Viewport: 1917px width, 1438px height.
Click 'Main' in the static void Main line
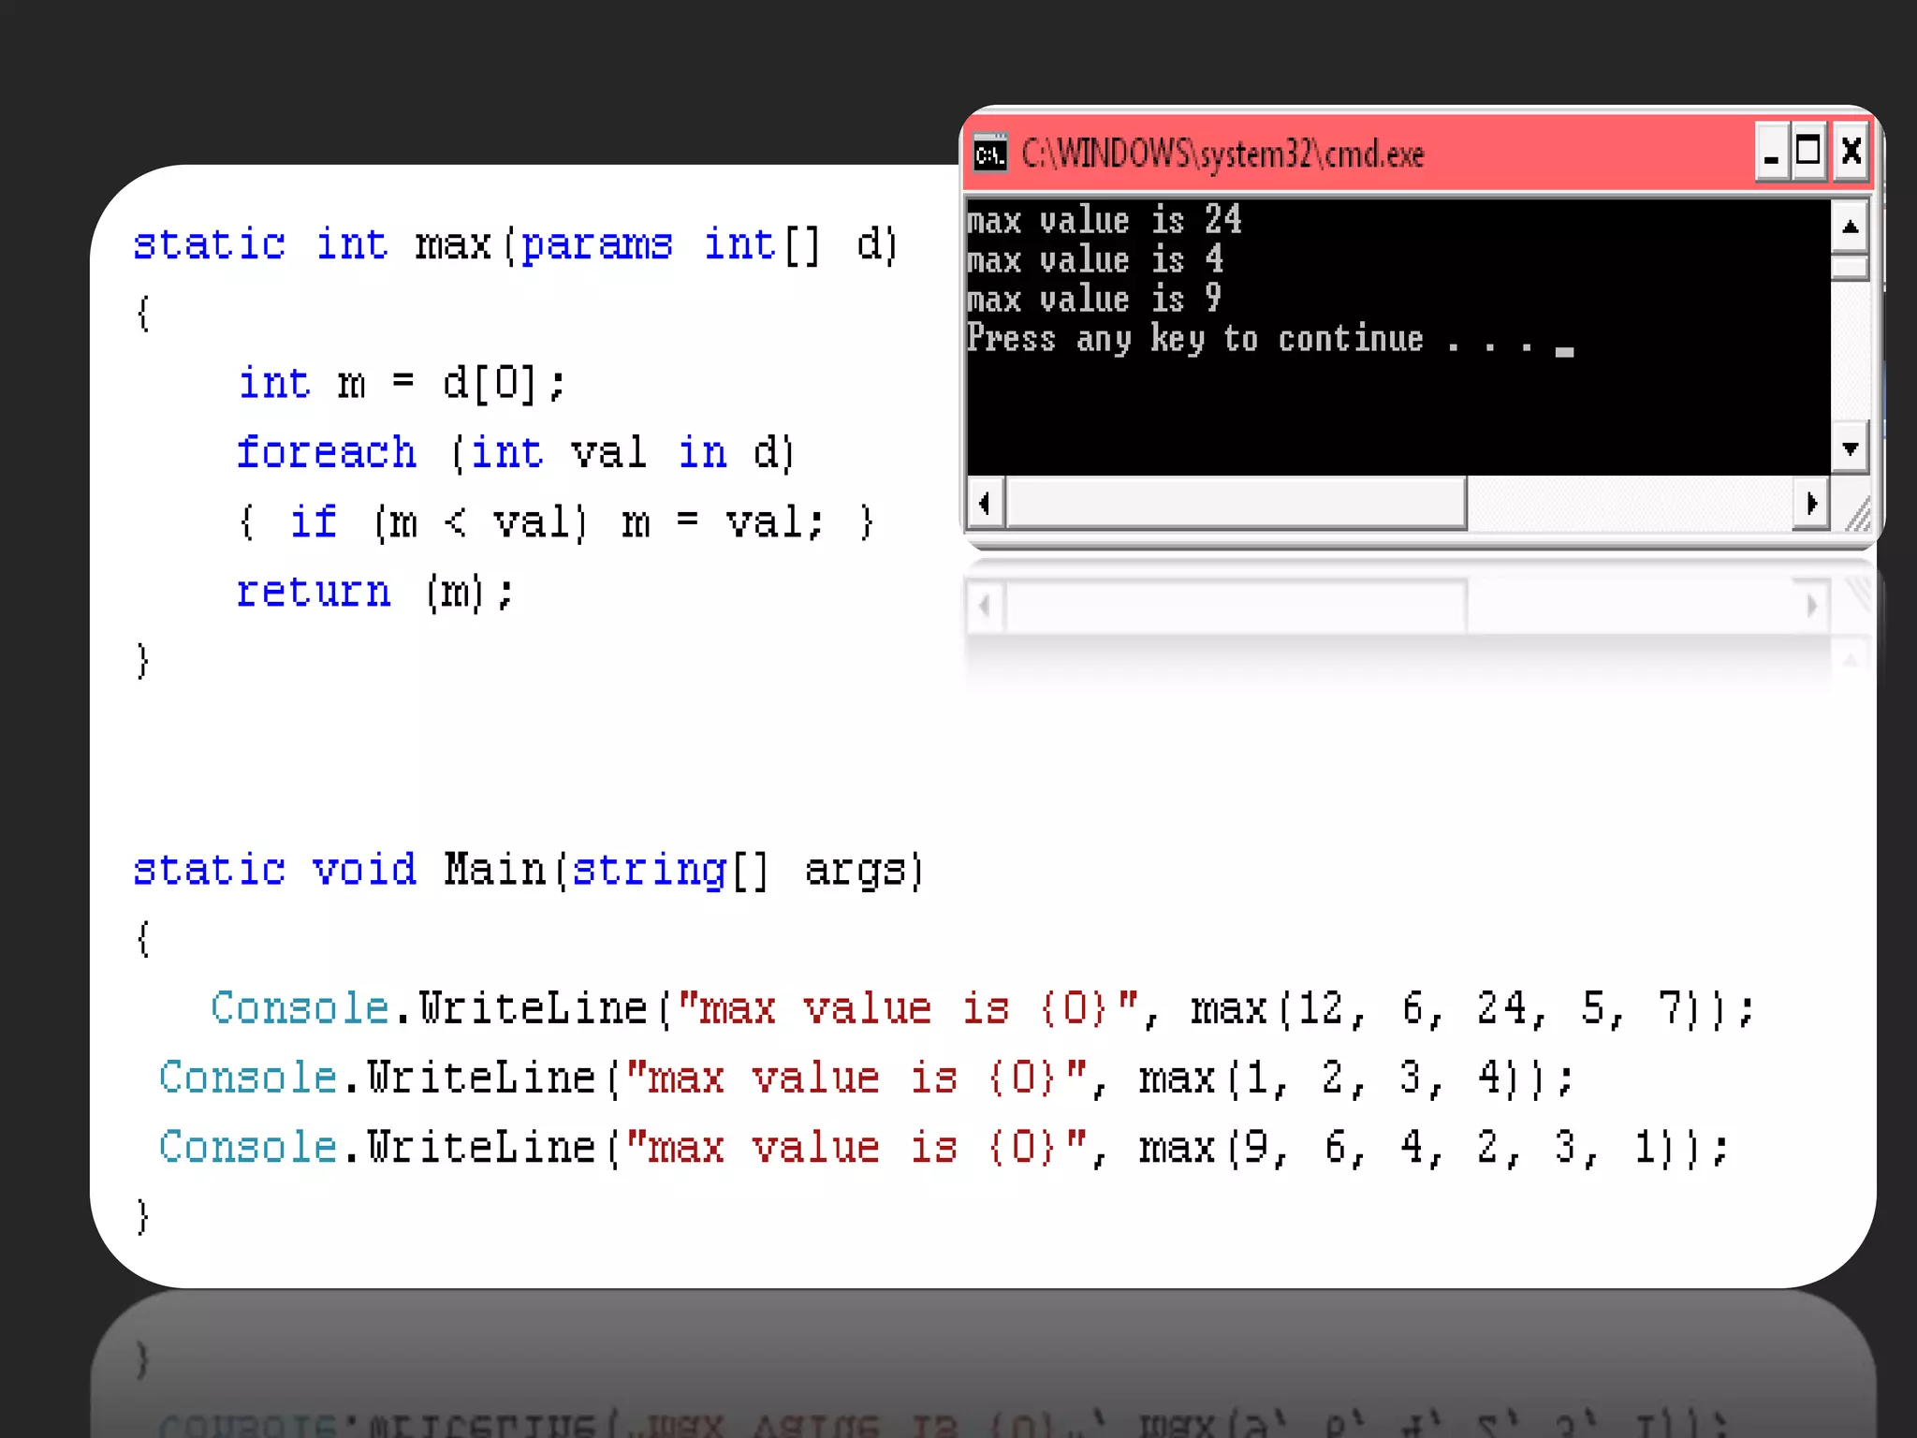coord(494,870)
